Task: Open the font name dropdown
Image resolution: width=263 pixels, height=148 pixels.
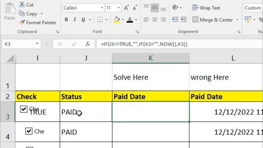Action: pyautogui.click(x=102, y=8)
